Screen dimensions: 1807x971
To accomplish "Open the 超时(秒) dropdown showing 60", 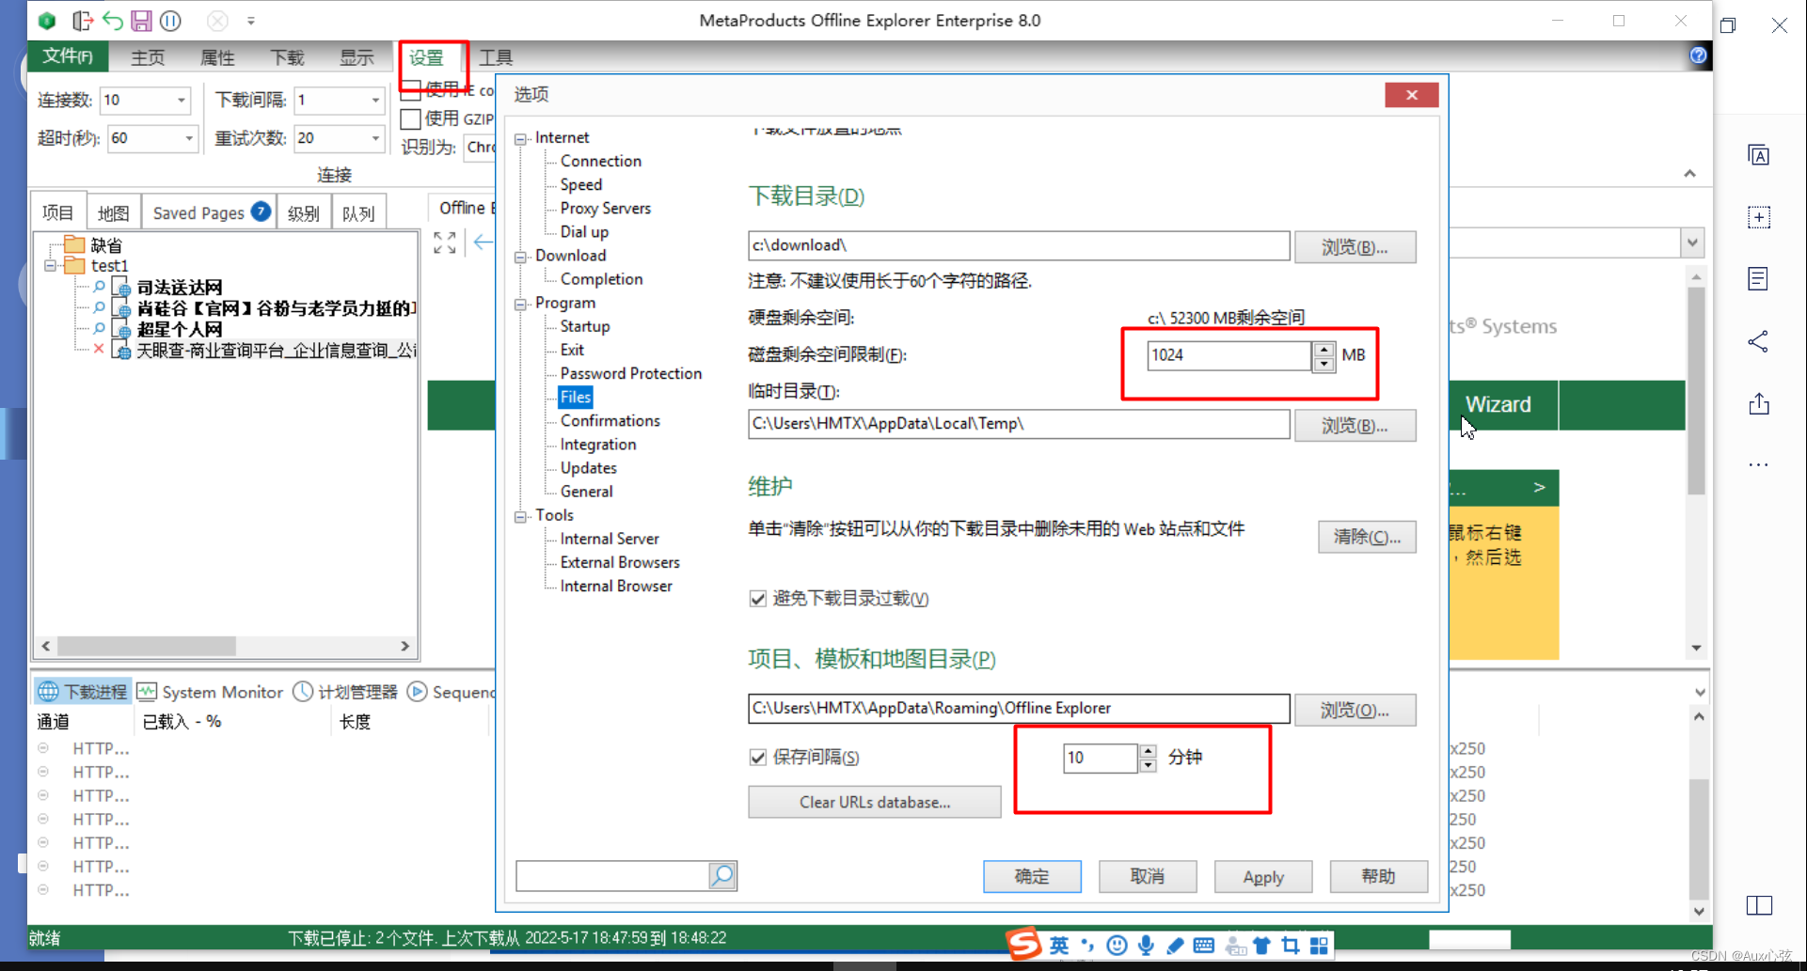I will [x=188, y=138].
